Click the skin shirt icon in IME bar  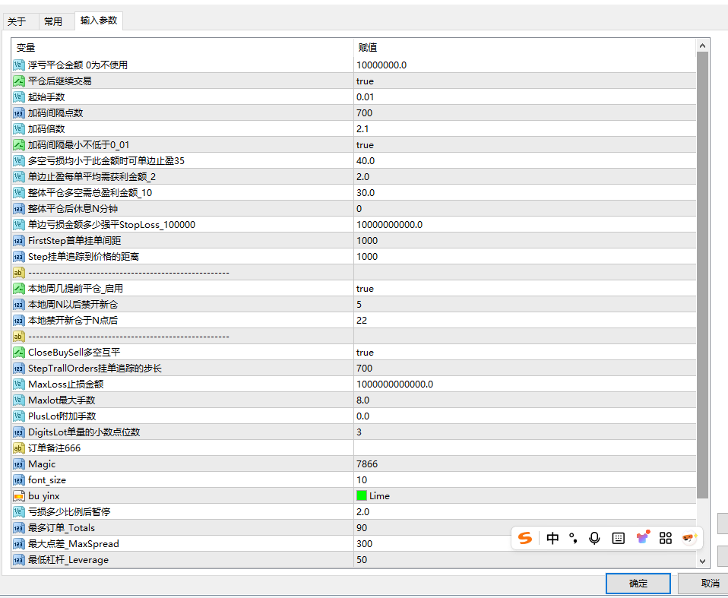[x=643, y=537]
